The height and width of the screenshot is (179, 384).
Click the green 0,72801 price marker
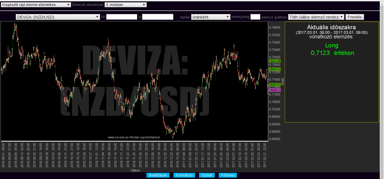point(275,61)
